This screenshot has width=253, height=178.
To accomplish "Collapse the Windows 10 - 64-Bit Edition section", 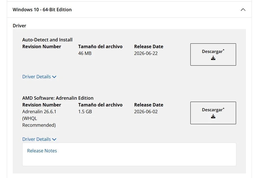I will point(243,10).
